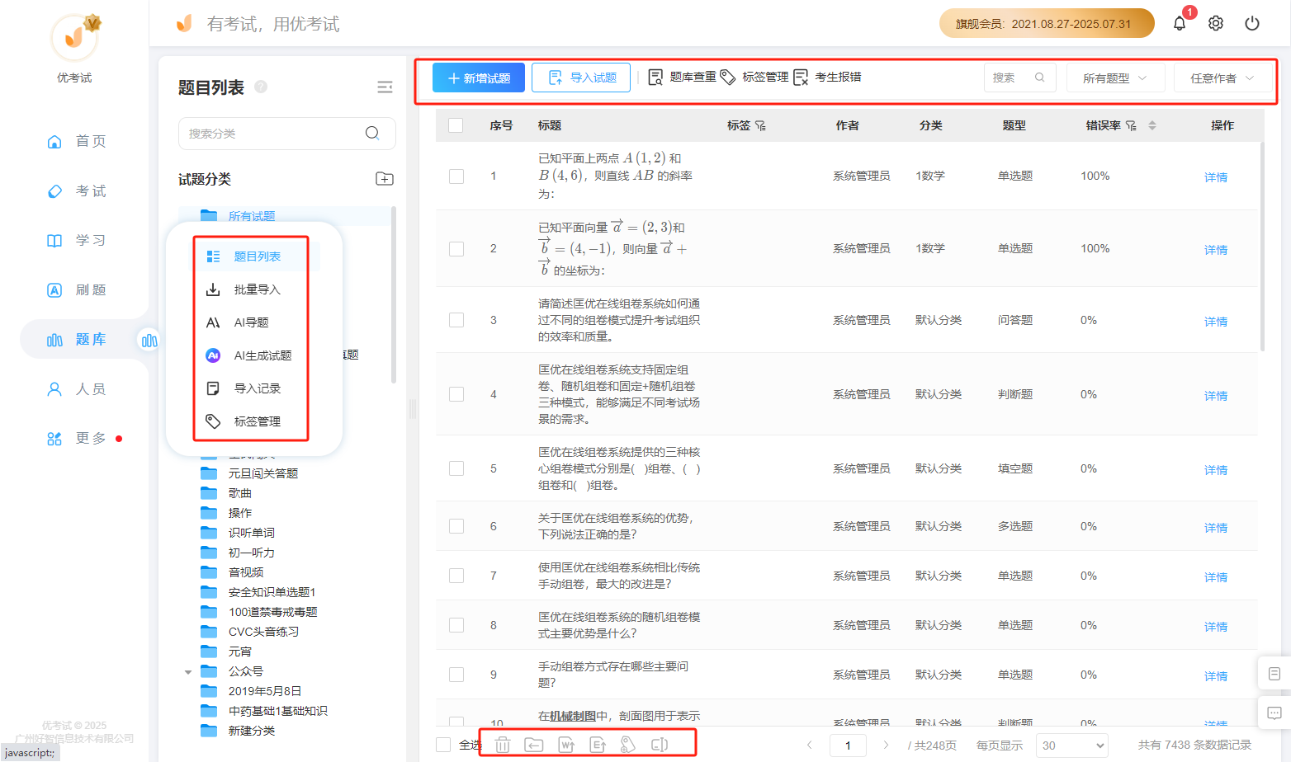The width and height of the screenshot is (1291, 762).
Task: Open 详情 for row 9
Action: pyautogui.click(x=1216, y=676)
